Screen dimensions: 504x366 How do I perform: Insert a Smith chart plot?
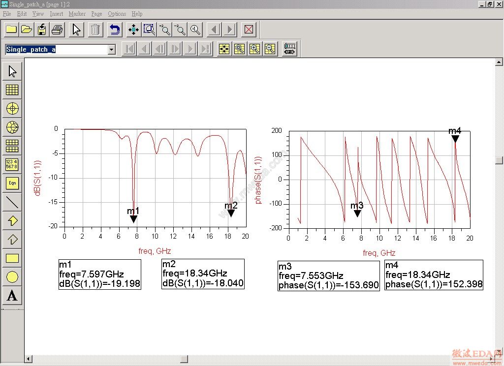(12, 127)
